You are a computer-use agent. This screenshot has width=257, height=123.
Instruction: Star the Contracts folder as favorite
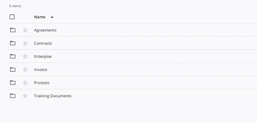[25, 43]
